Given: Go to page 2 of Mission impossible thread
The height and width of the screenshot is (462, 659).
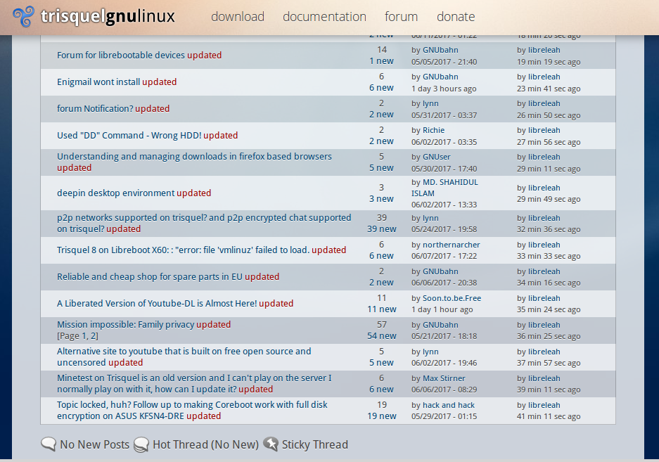Looking at the screenshot, I should [x=94, y=336].
